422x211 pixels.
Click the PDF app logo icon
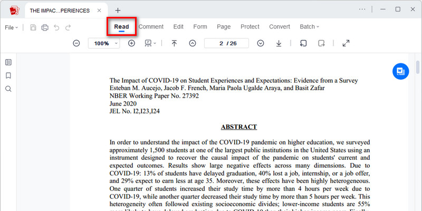[x=15, y=11]
